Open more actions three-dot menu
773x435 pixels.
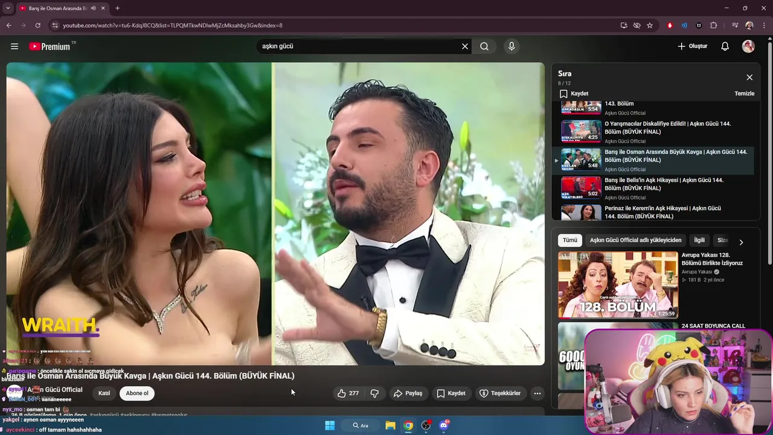click(x=537, y=393)
